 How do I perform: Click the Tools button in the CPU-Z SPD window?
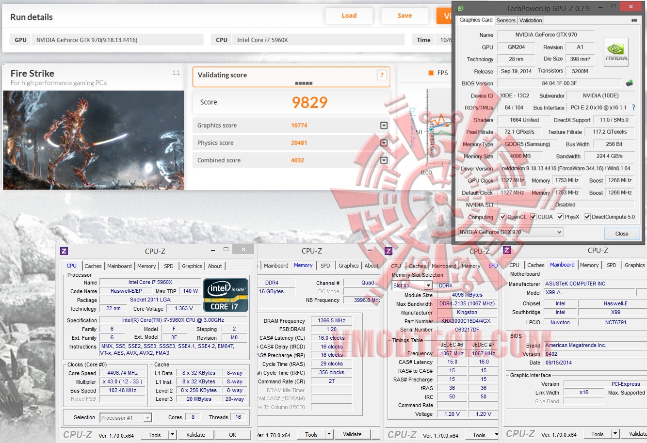[479, 435]
